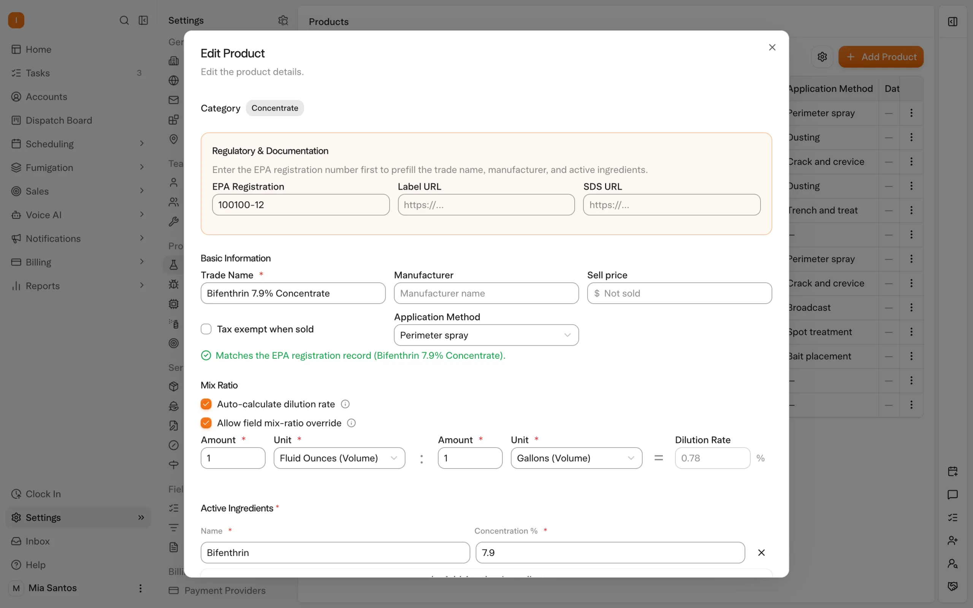Image resolution: width=973 pixels, height=608 pixels.
Task: Open row menu for Broadcast product
Action: pyautogui.click(x=911, y=307)
